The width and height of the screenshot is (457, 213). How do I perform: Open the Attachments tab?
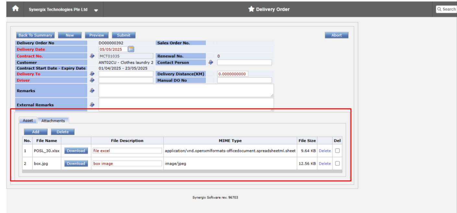coord(53,120)
